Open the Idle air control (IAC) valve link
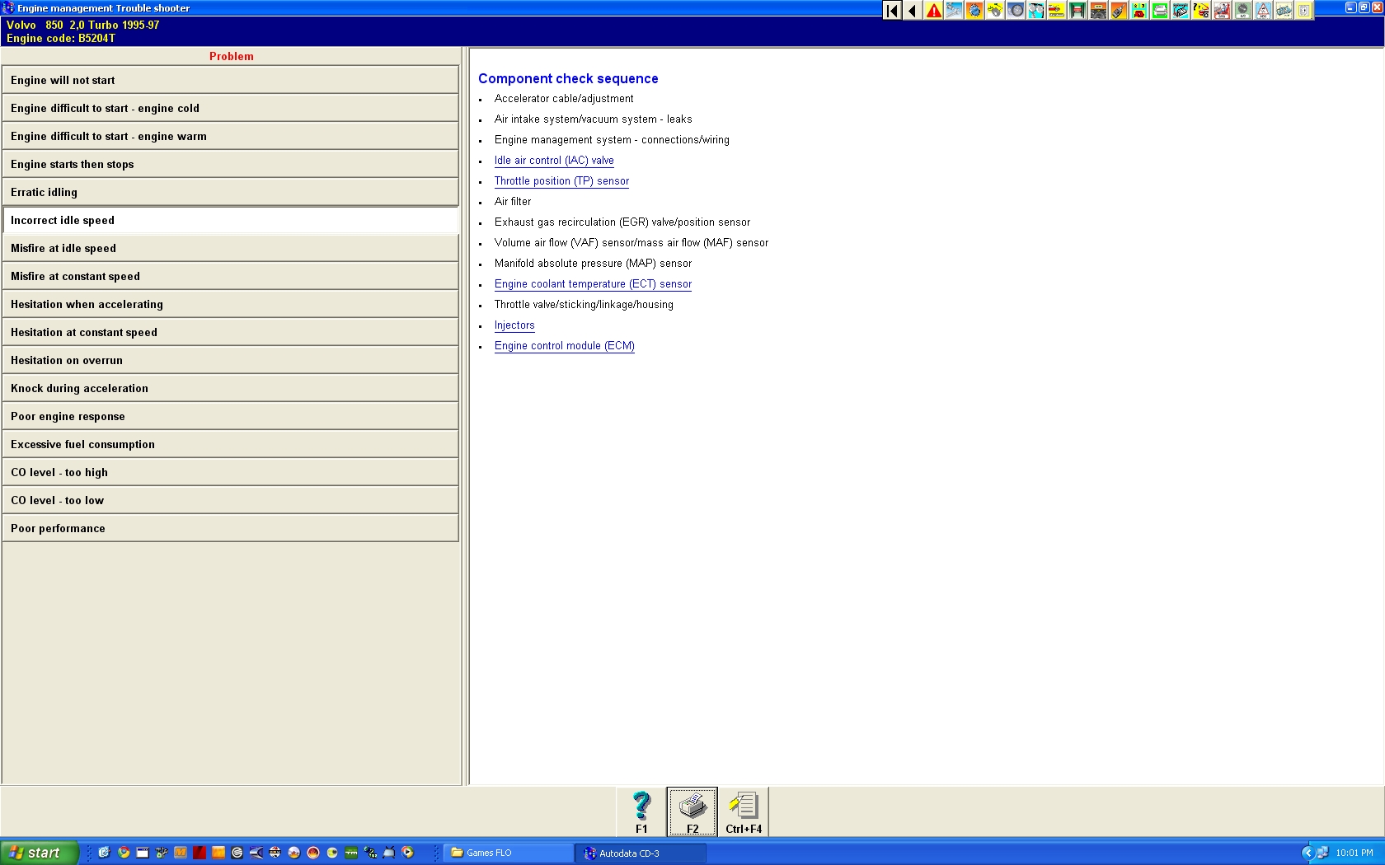The height and width of the screenshot is (865, 1385). pyautogui.click(x=554, y=161)
